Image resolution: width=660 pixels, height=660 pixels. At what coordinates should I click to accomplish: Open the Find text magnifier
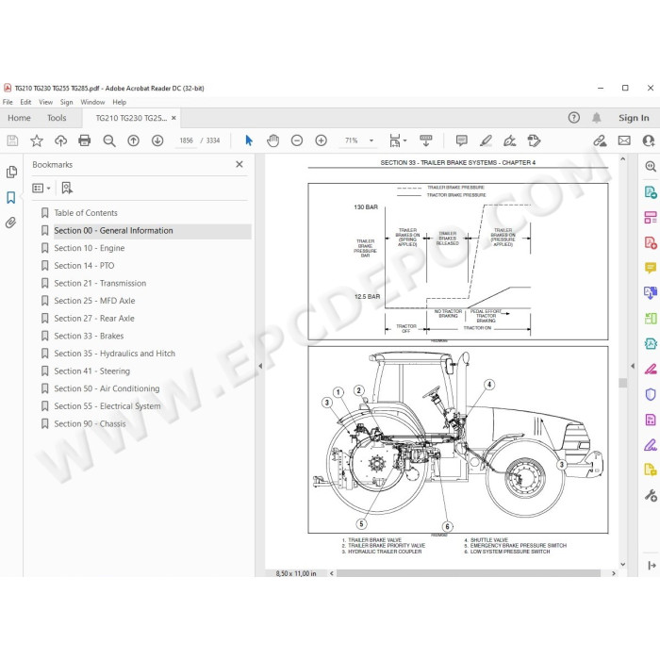coord(109,140)
